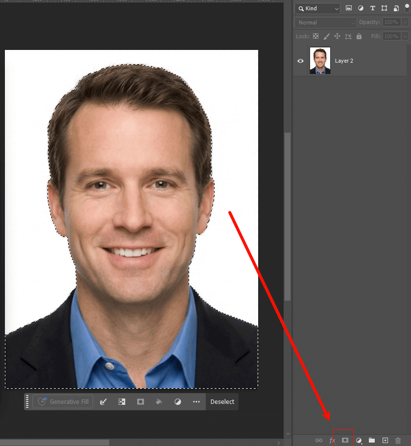411x446 pixels.
Task: Lock all on Layer 2
Action: point(359,36)
